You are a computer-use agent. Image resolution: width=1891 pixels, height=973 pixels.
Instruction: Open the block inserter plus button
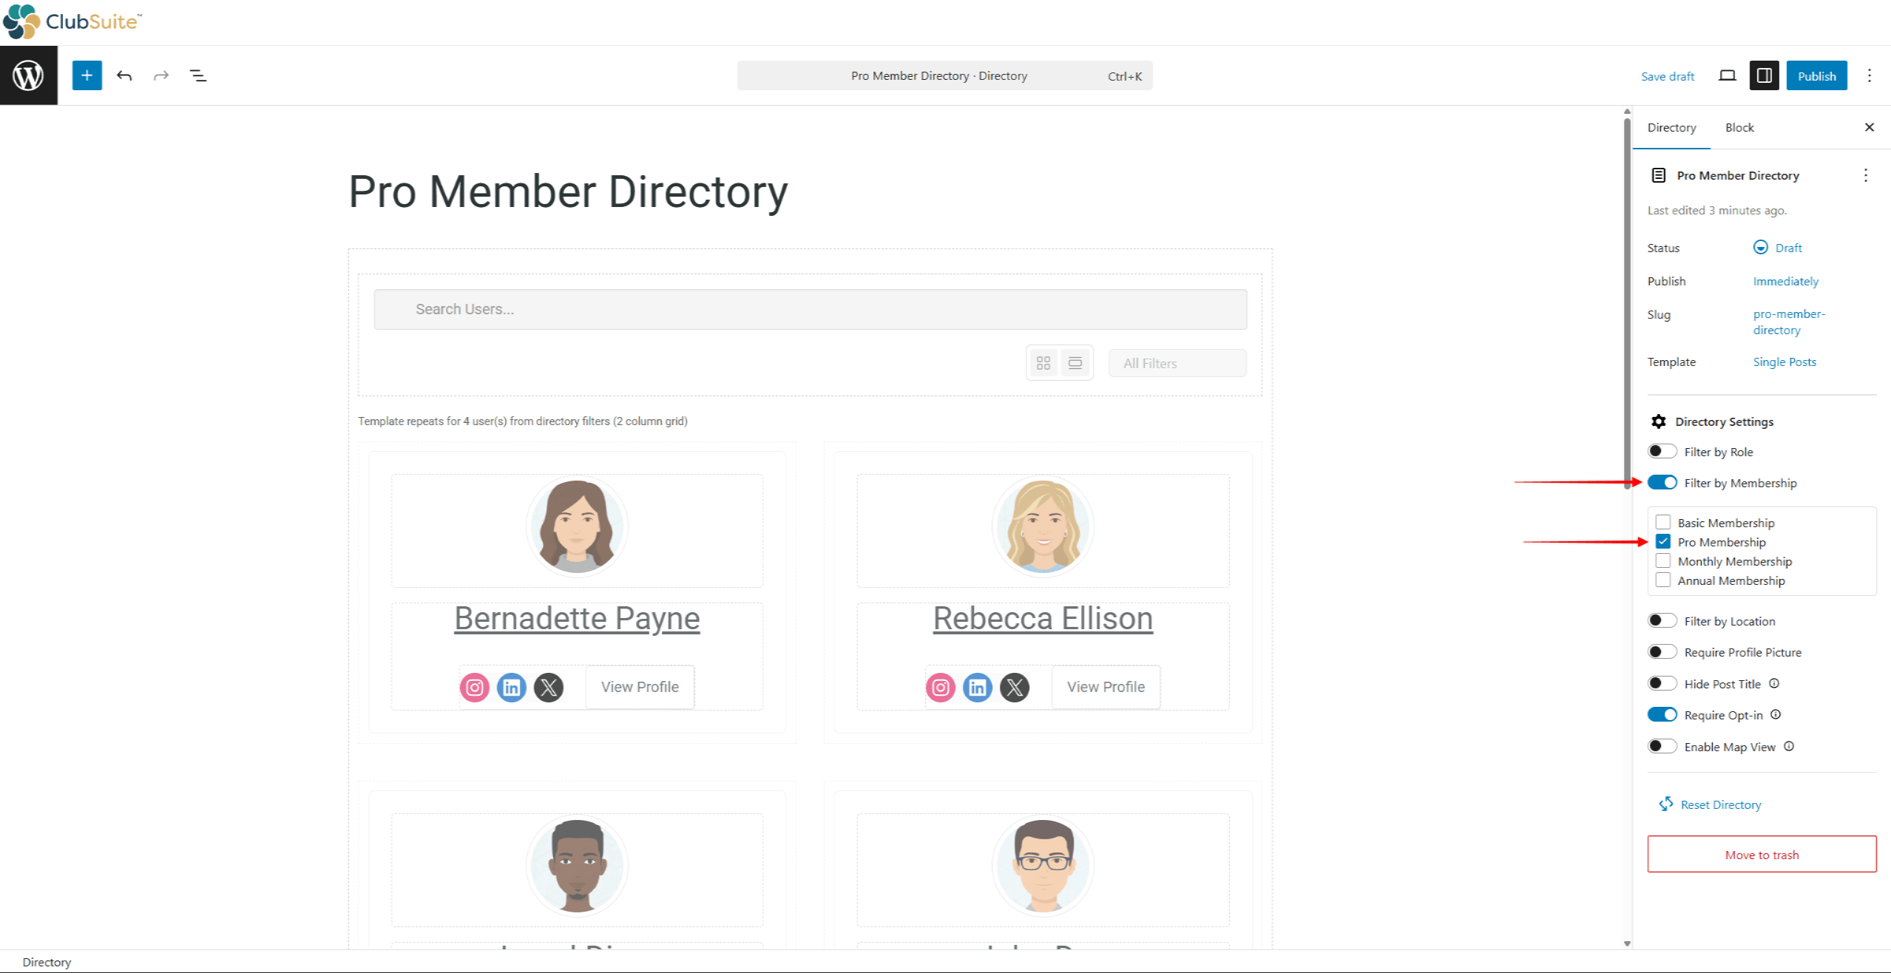87,75
